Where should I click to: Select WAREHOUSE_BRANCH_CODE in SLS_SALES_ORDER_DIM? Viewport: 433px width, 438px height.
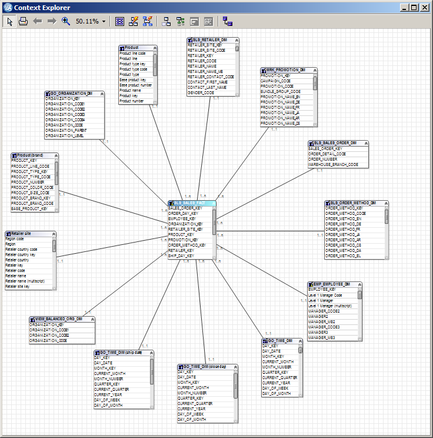coord(333,164)
